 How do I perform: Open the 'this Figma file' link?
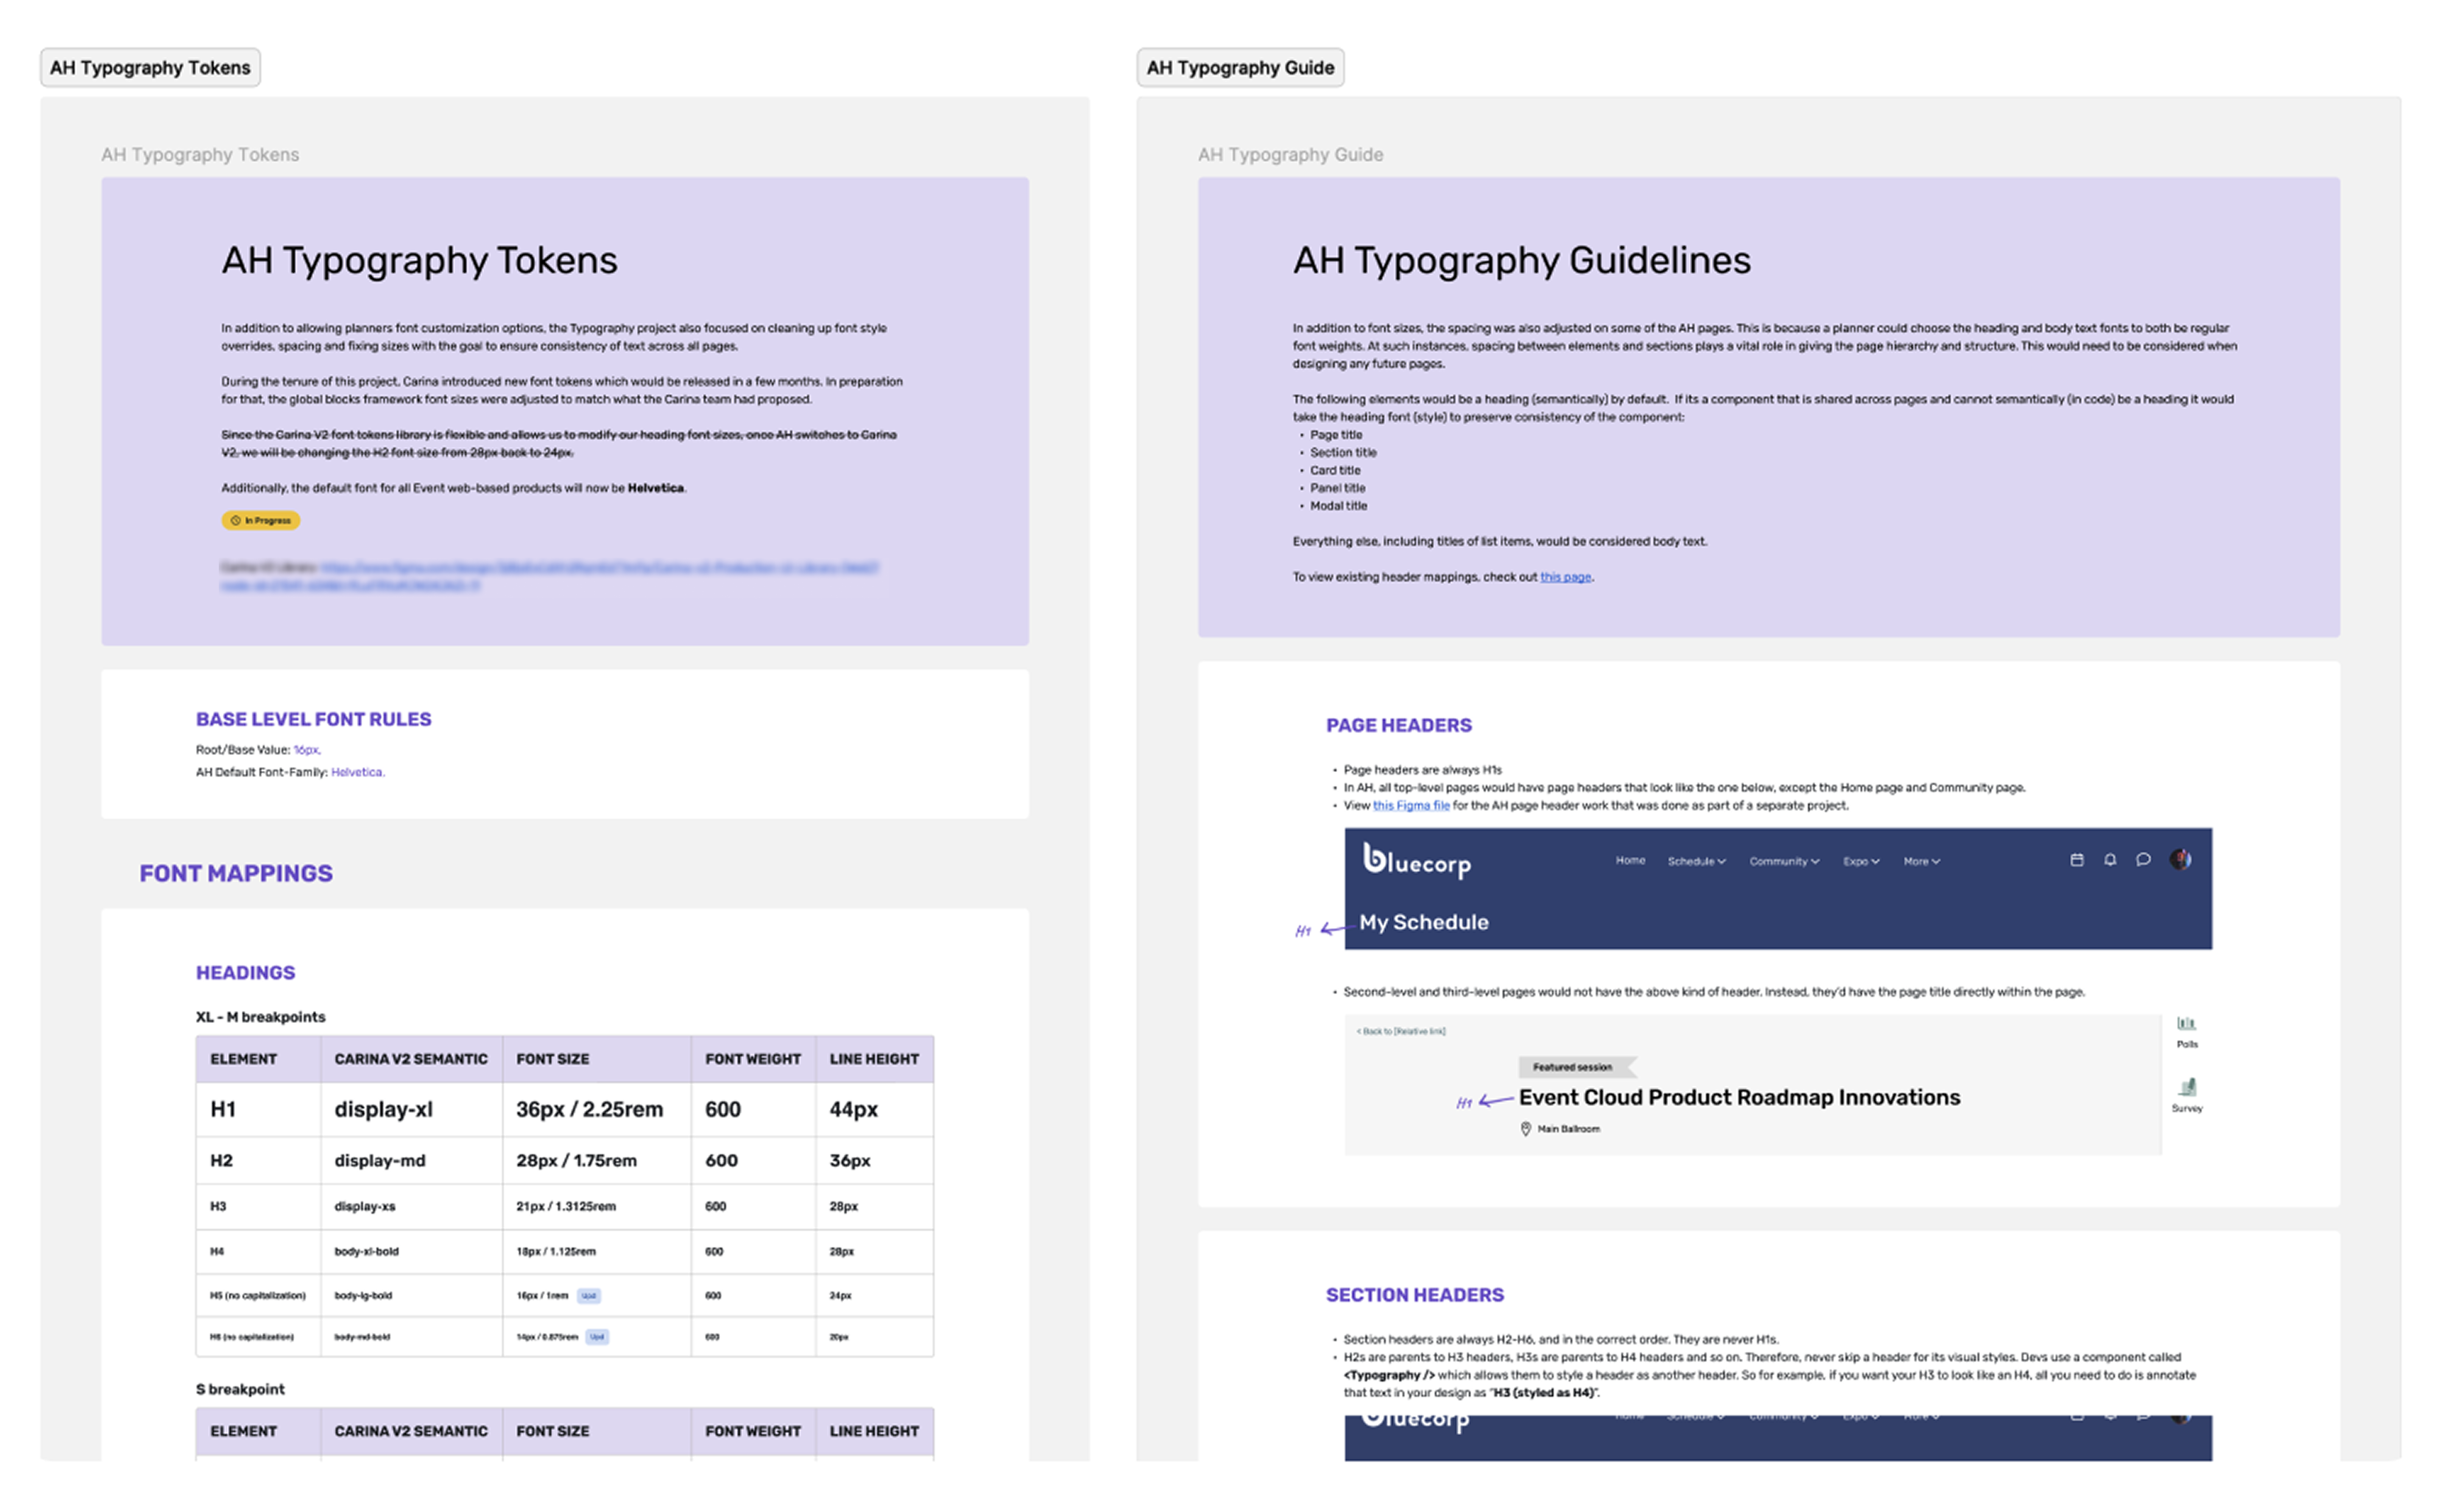point(1411,806)
